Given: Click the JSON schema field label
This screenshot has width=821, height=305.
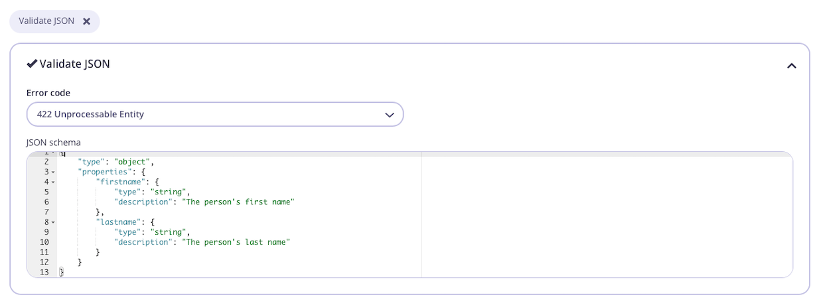Looking at the screenshot, I should (53, 143).
